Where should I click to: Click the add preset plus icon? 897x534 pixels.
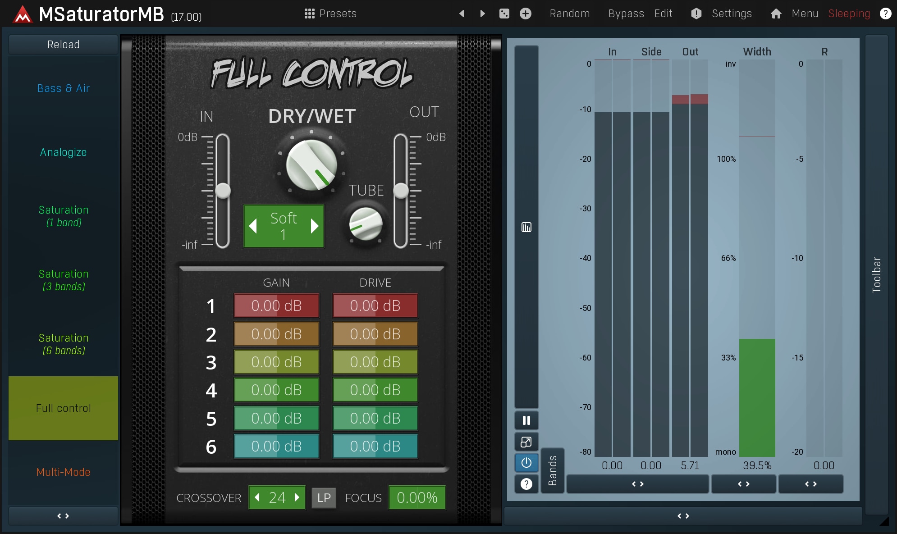click(525, 14)
